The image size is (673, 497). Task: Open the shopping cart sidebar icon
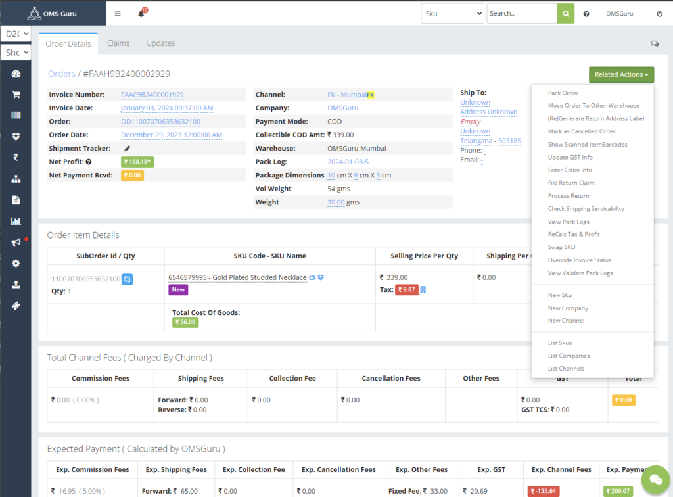pyautogui.click(x=16, y=95)
